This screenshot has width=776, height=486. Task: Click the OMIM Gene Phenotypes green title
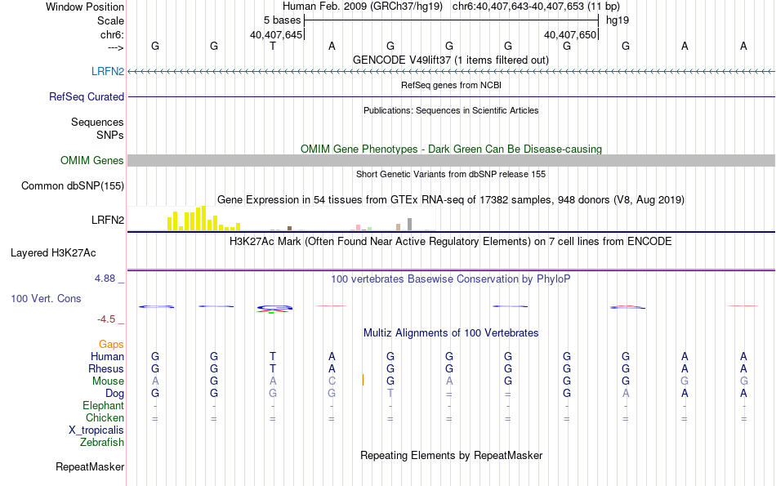[x=451, y=149]
